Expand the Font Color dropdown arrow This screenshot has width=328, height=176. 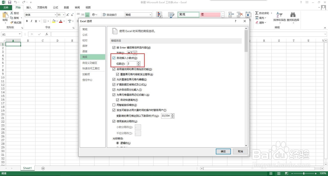pos(64,21)
